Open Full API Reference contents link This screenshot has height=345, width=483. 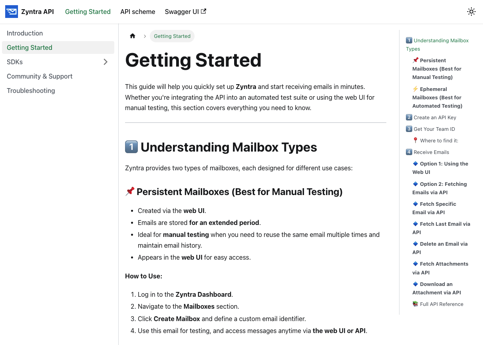[441, 304]
